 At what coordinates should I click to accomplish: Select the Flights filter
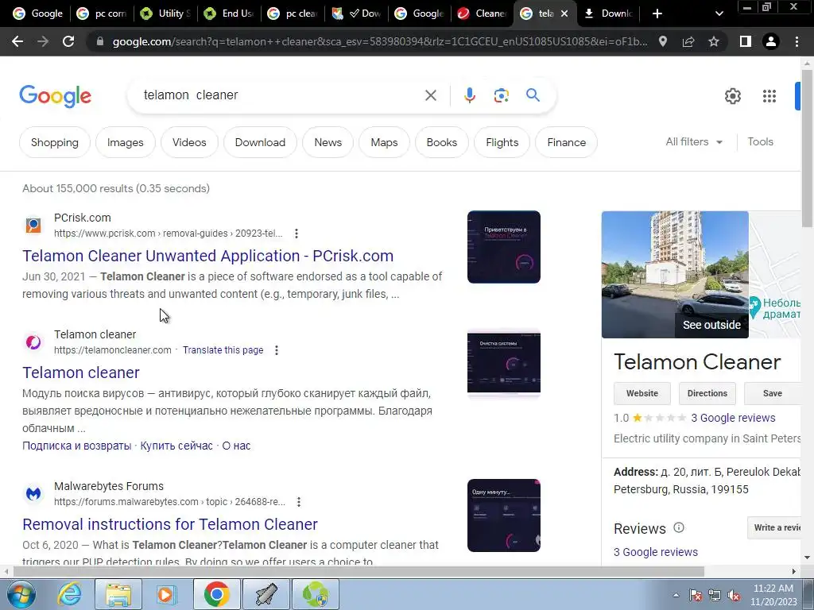pyautogui.click(x=502, y=142)
